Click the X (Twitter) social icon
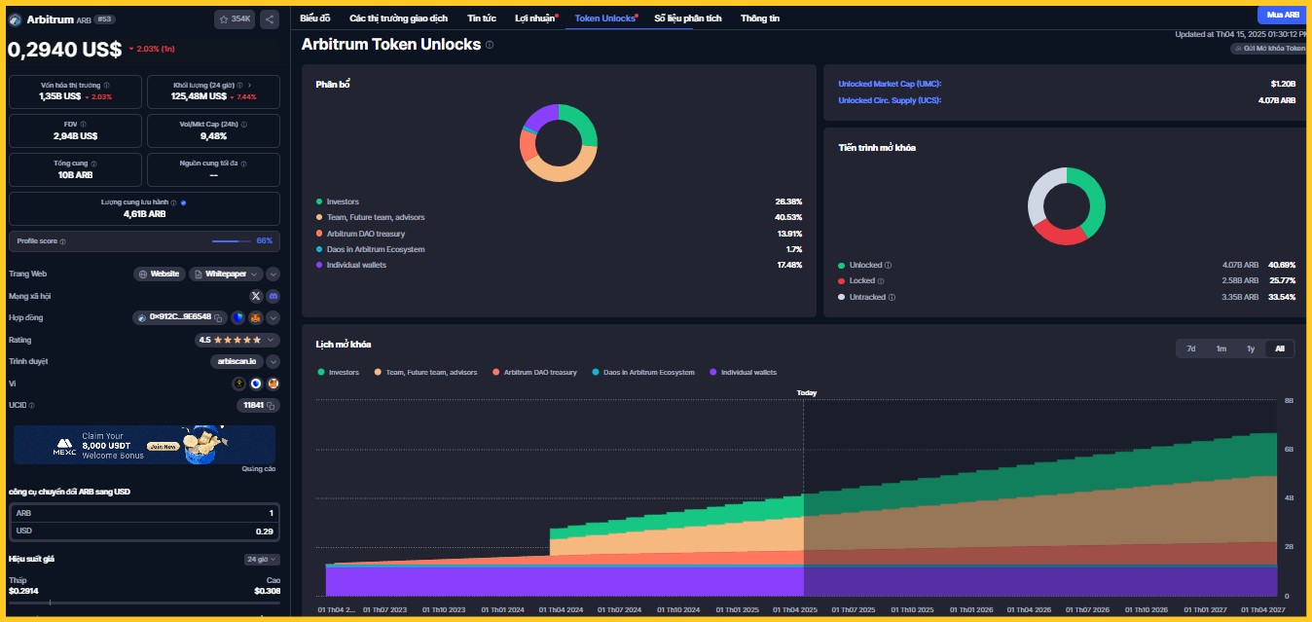Image resolution: width=1312 pixels, height=622 pixels. (x=256, y=296)
